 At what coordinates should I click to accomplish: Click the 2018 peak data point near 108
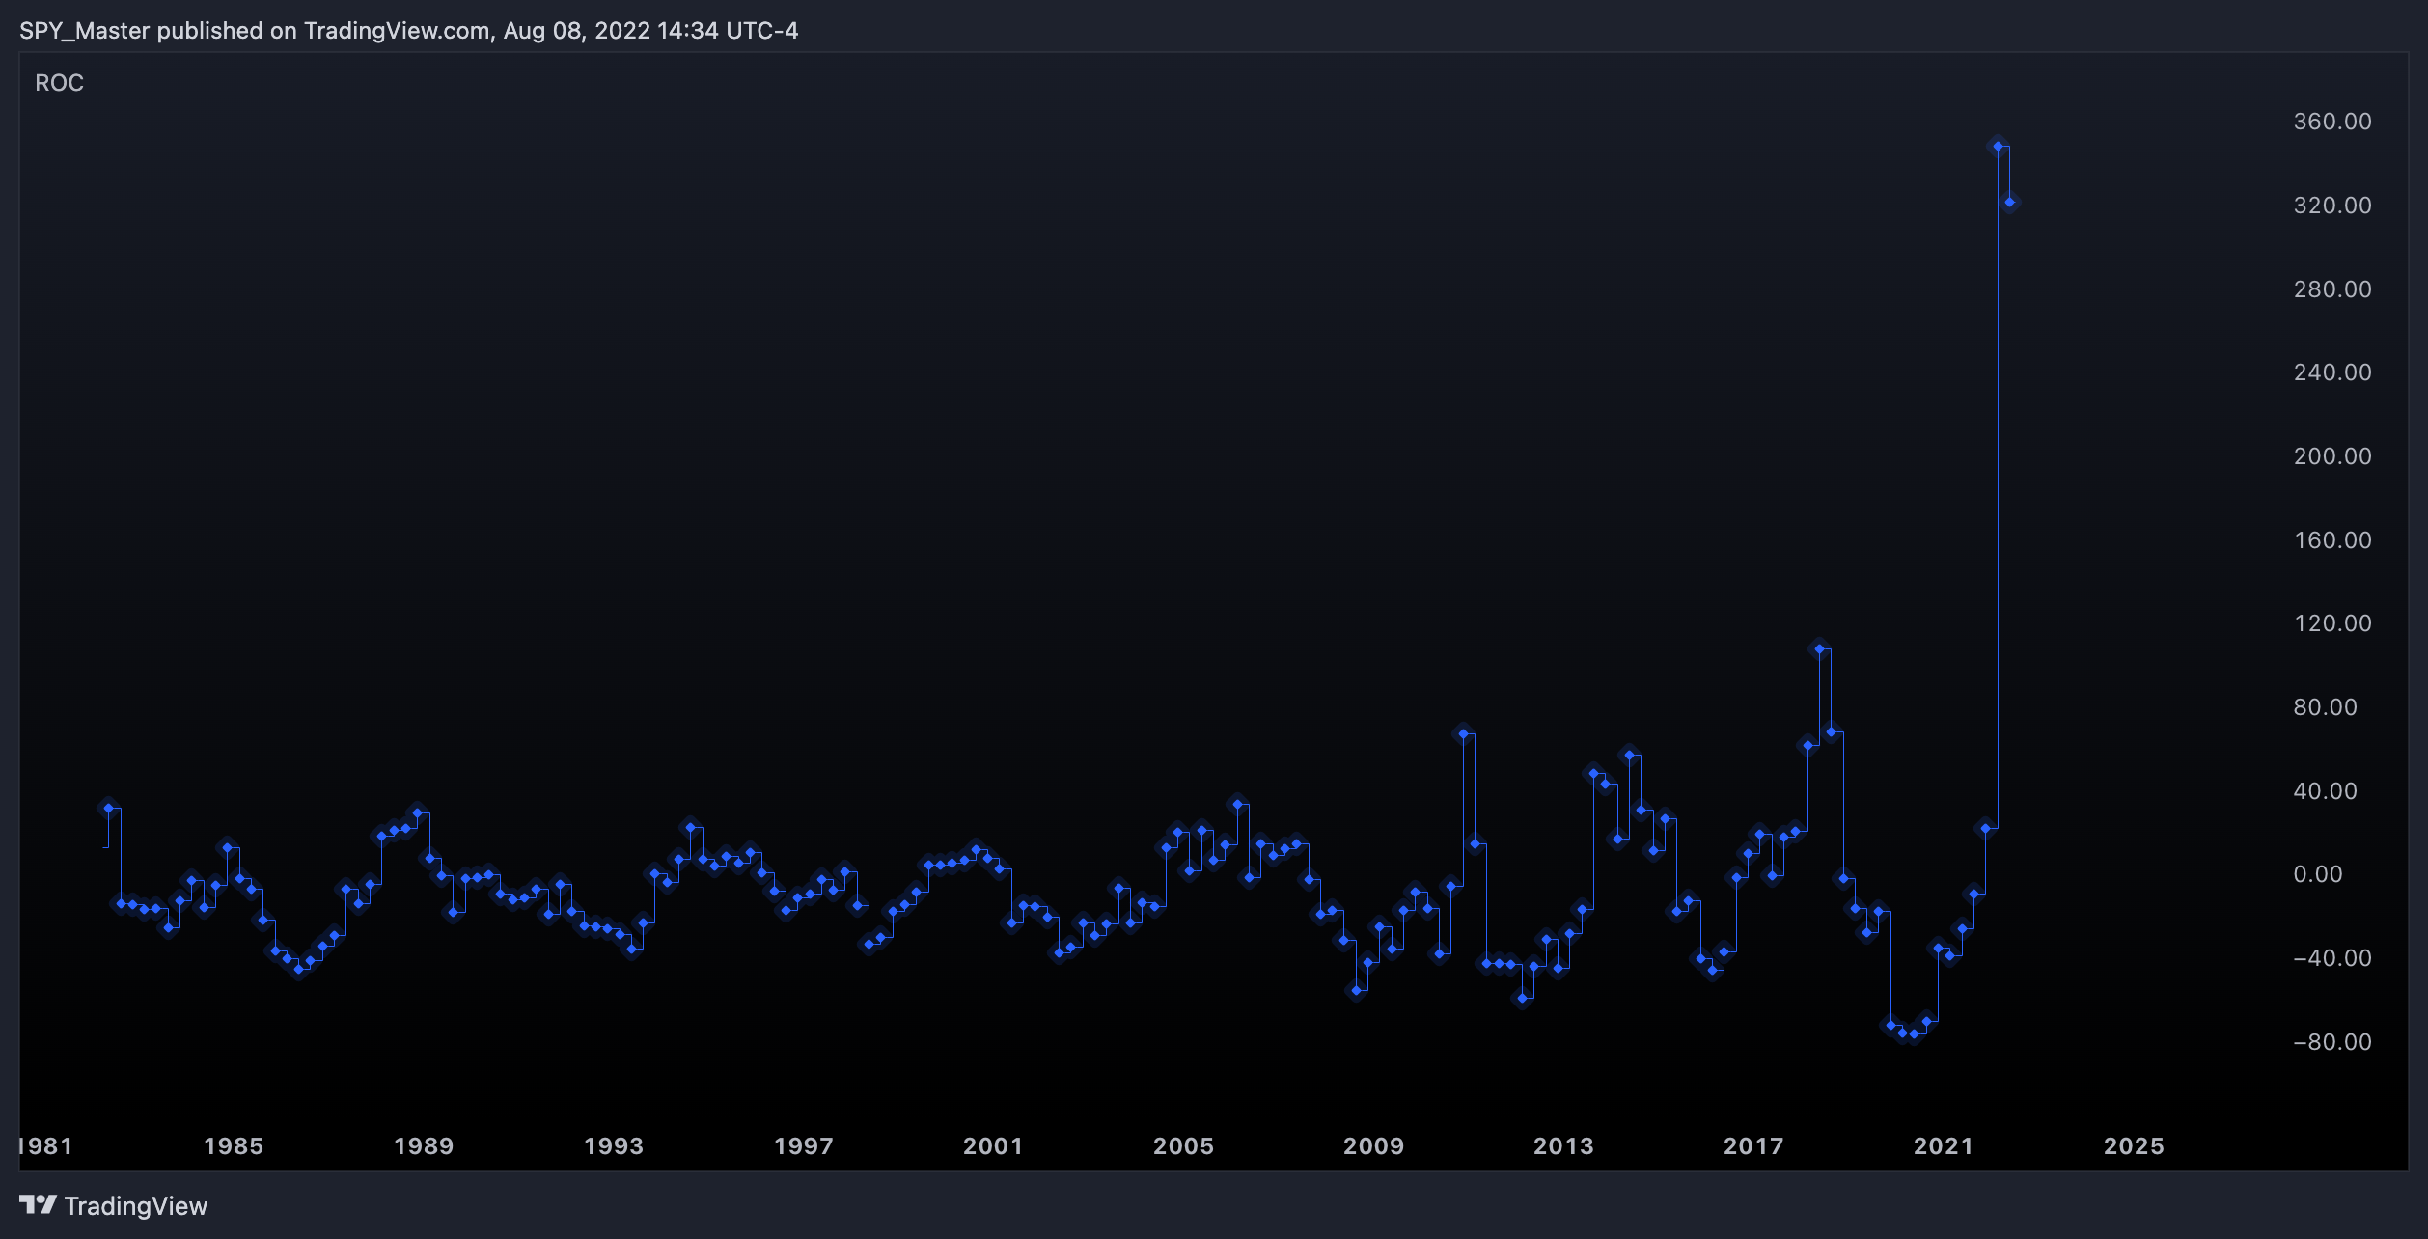[1820, 648]
